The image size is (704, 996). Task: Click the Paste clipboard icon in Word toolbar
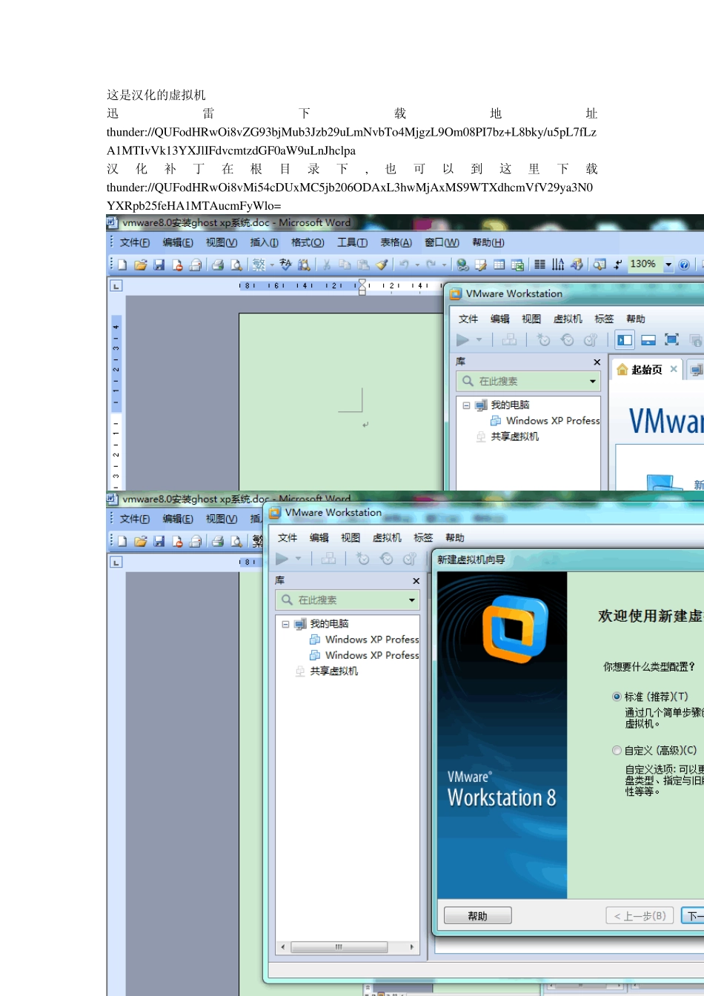point(363,265)
